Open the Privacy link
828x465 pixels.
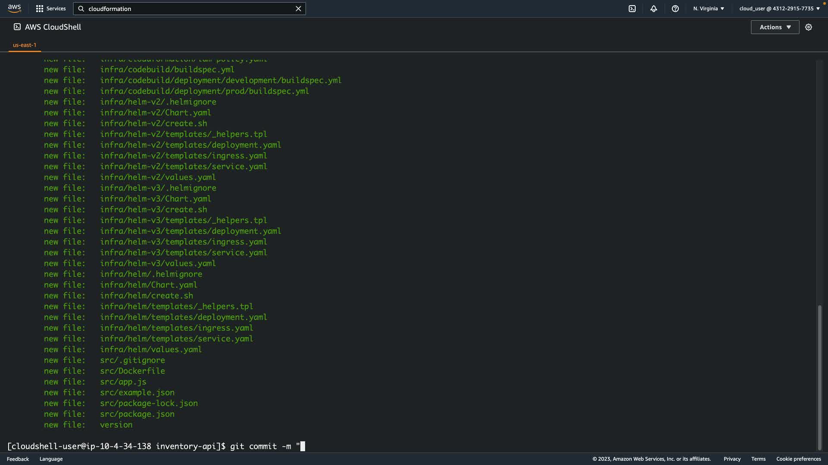tap(732, 459)
